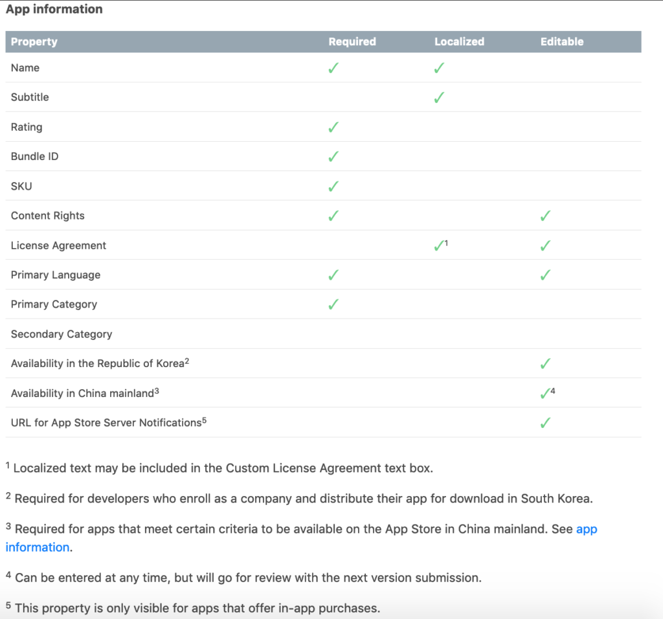
Task: Select the Secondary Category row label
Action: pos(62,334)
